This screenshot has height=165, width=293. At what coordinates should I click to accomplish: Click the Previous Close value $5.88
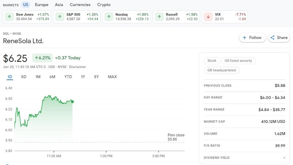coord(280,86)
